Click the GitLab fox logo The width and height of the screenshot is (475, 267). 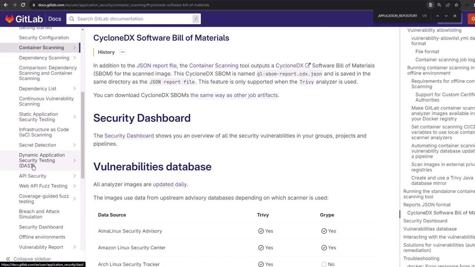click(x=10, y=19)
